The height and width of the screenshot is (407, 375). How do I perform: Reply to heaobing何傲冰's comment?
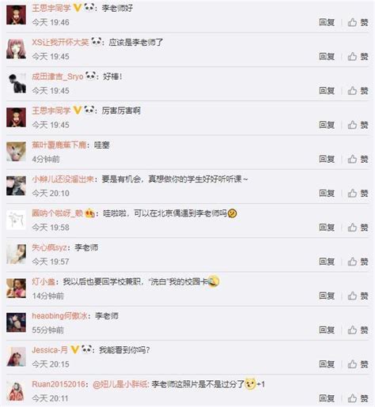coord(327,330)
